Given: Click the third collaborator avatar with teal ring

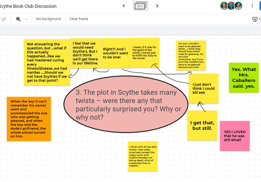Looking at the screenshot, I should (x=238, y=6).
